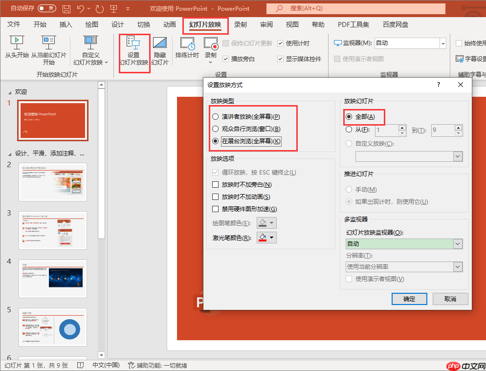Open the 文件 tab
Image resolution: width=486 pixels, height=371 pixels.
tap(14, 24)
